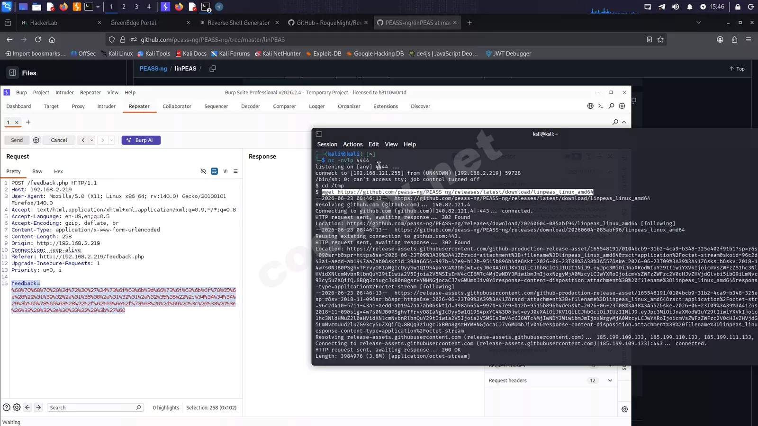Open the Request editor options menu
This screenshot has width=758, height=426.
(235, 171)
